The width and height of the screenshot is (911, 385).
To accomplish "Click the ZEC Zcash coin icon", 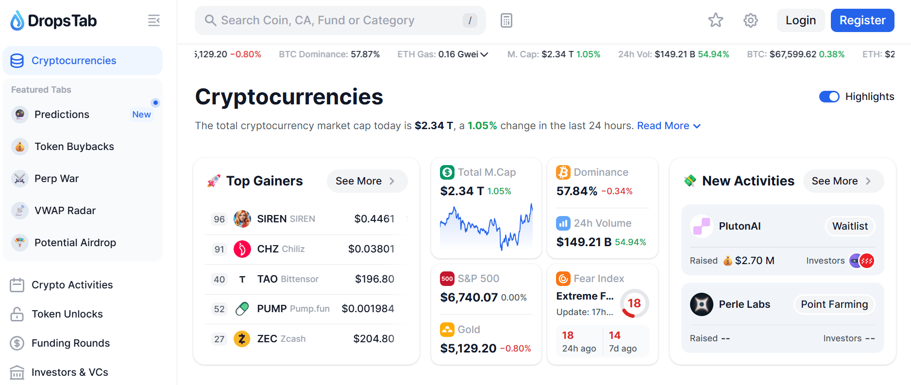I will tap(242, 339).
